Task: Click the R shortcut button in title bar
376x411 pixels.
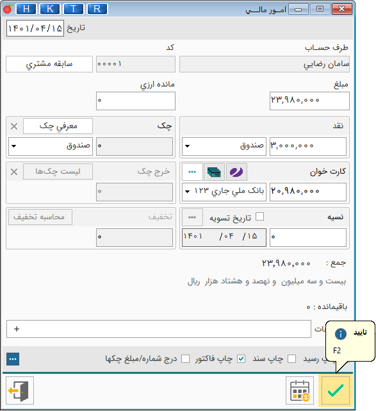Action: (97, 9)
